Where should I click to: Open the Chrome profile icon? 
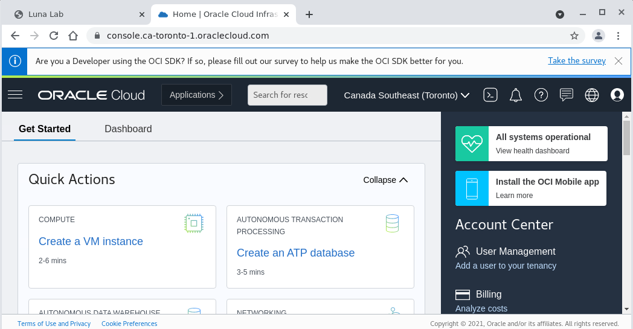click(599, 36)
